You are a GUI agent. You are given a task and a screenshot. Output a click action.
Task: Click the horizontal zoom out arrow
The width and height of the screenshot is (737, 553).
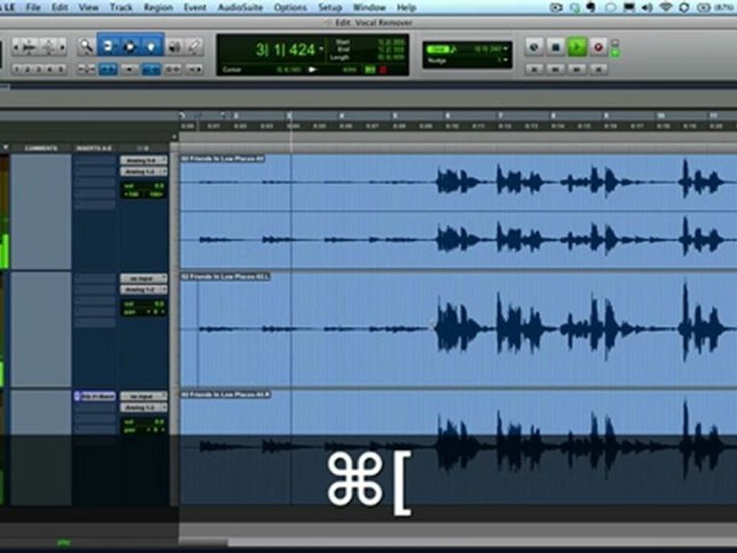pos(16,47)
